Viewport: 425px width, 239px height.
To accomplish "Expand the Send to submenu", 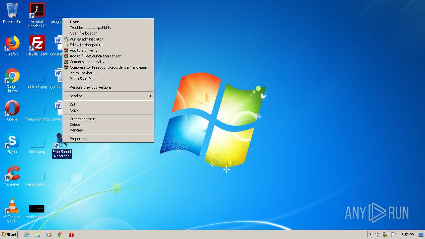I will pos(108,96).
